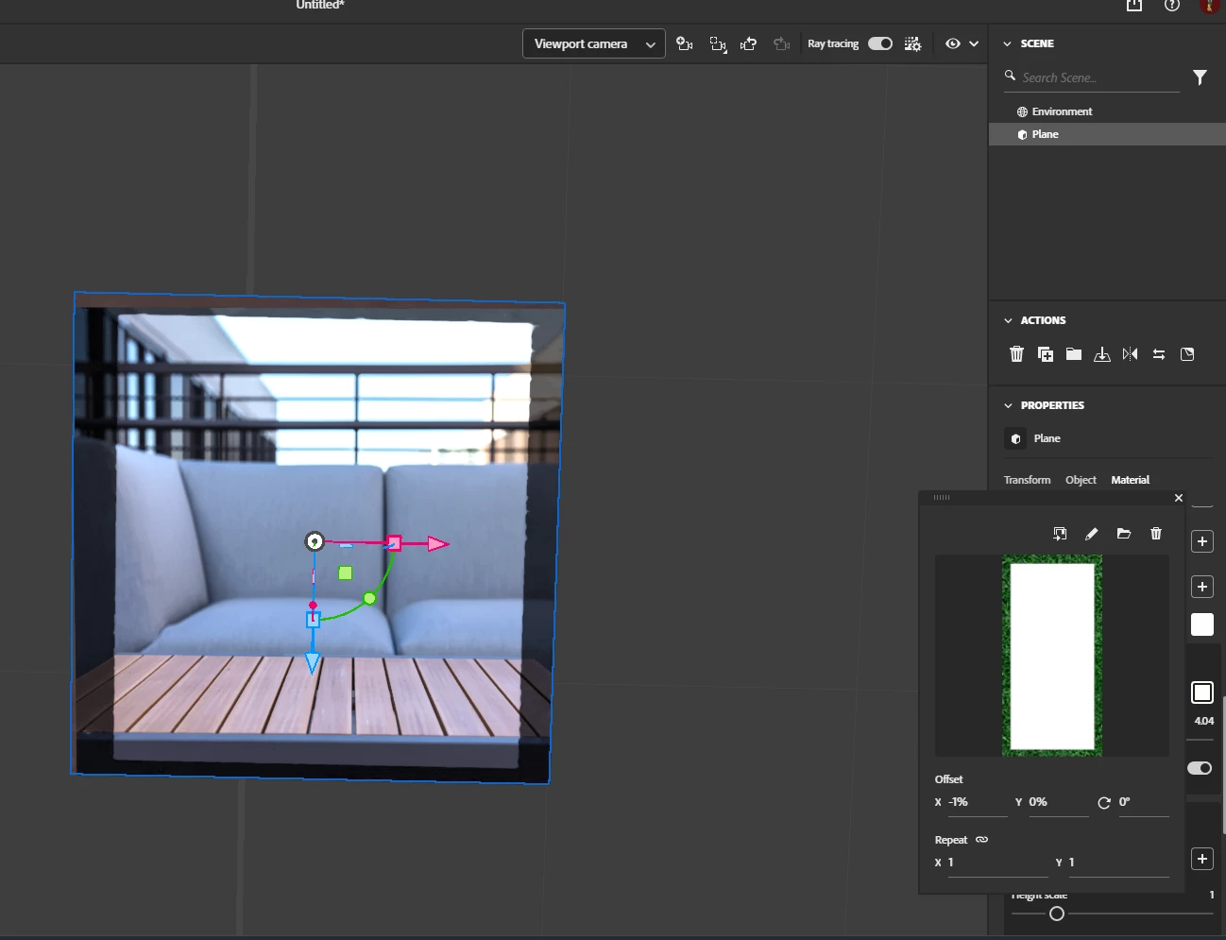The width and height of the screenshot is (1226, 940).
Task: Open ray tracing render settings icon
Action: [912, 44]
